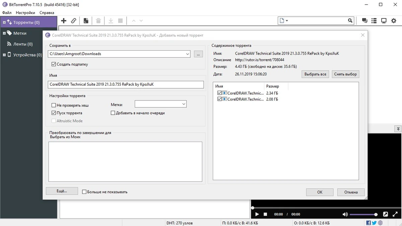This screenshot has width=402, height=226.
Task: Mute the player with speaker icon
Action: (x=345, y=214)
